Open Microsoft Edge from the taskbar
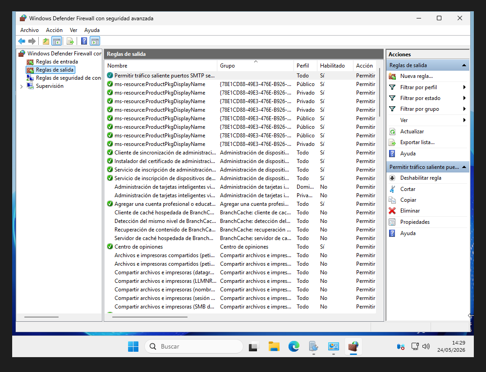 tap(294, 346)
